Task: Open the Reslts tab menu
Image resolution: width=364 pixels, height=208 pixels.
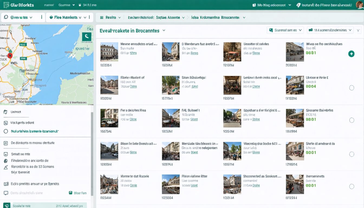Action: [112, 17]
